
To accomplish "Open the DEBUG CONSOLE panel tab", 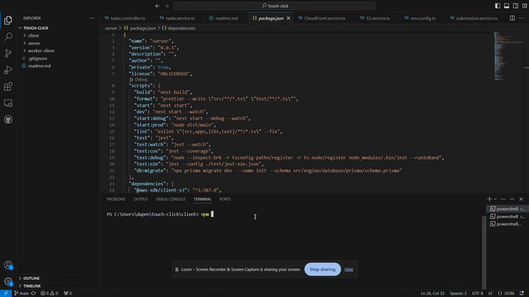I will (171, 199).
